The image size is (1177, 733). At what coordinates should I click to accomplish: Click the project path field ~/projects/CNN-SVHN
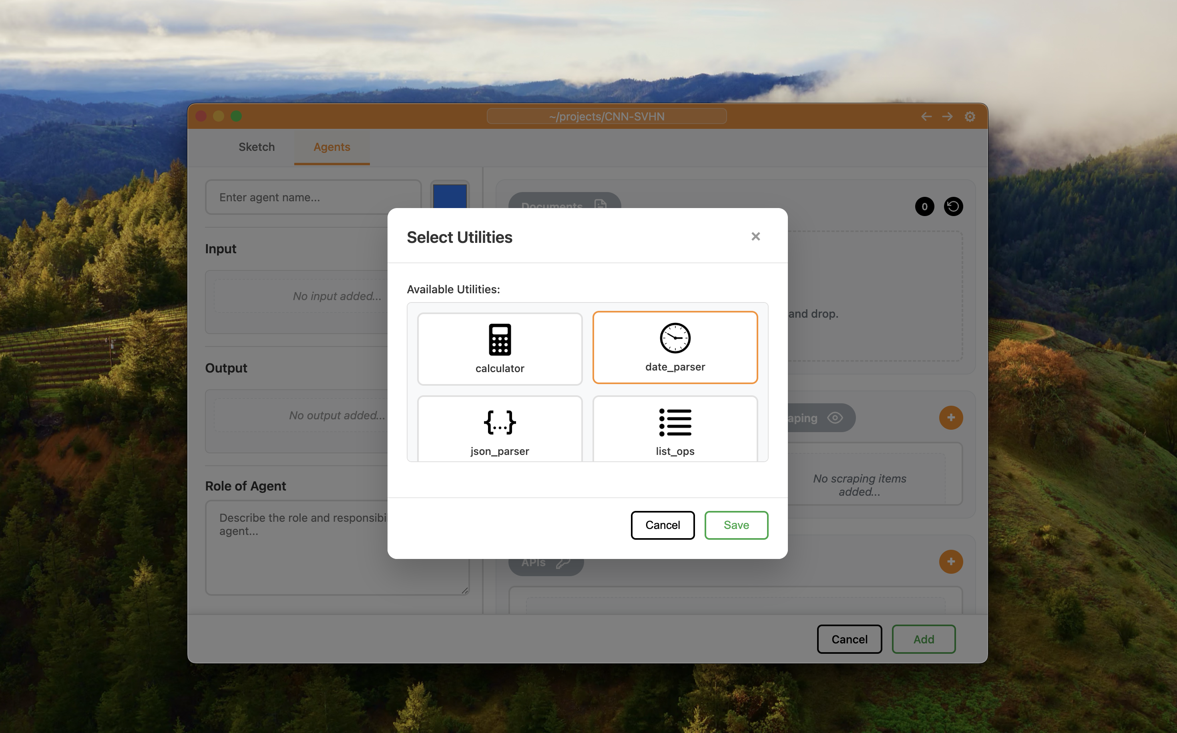[606, 116]
